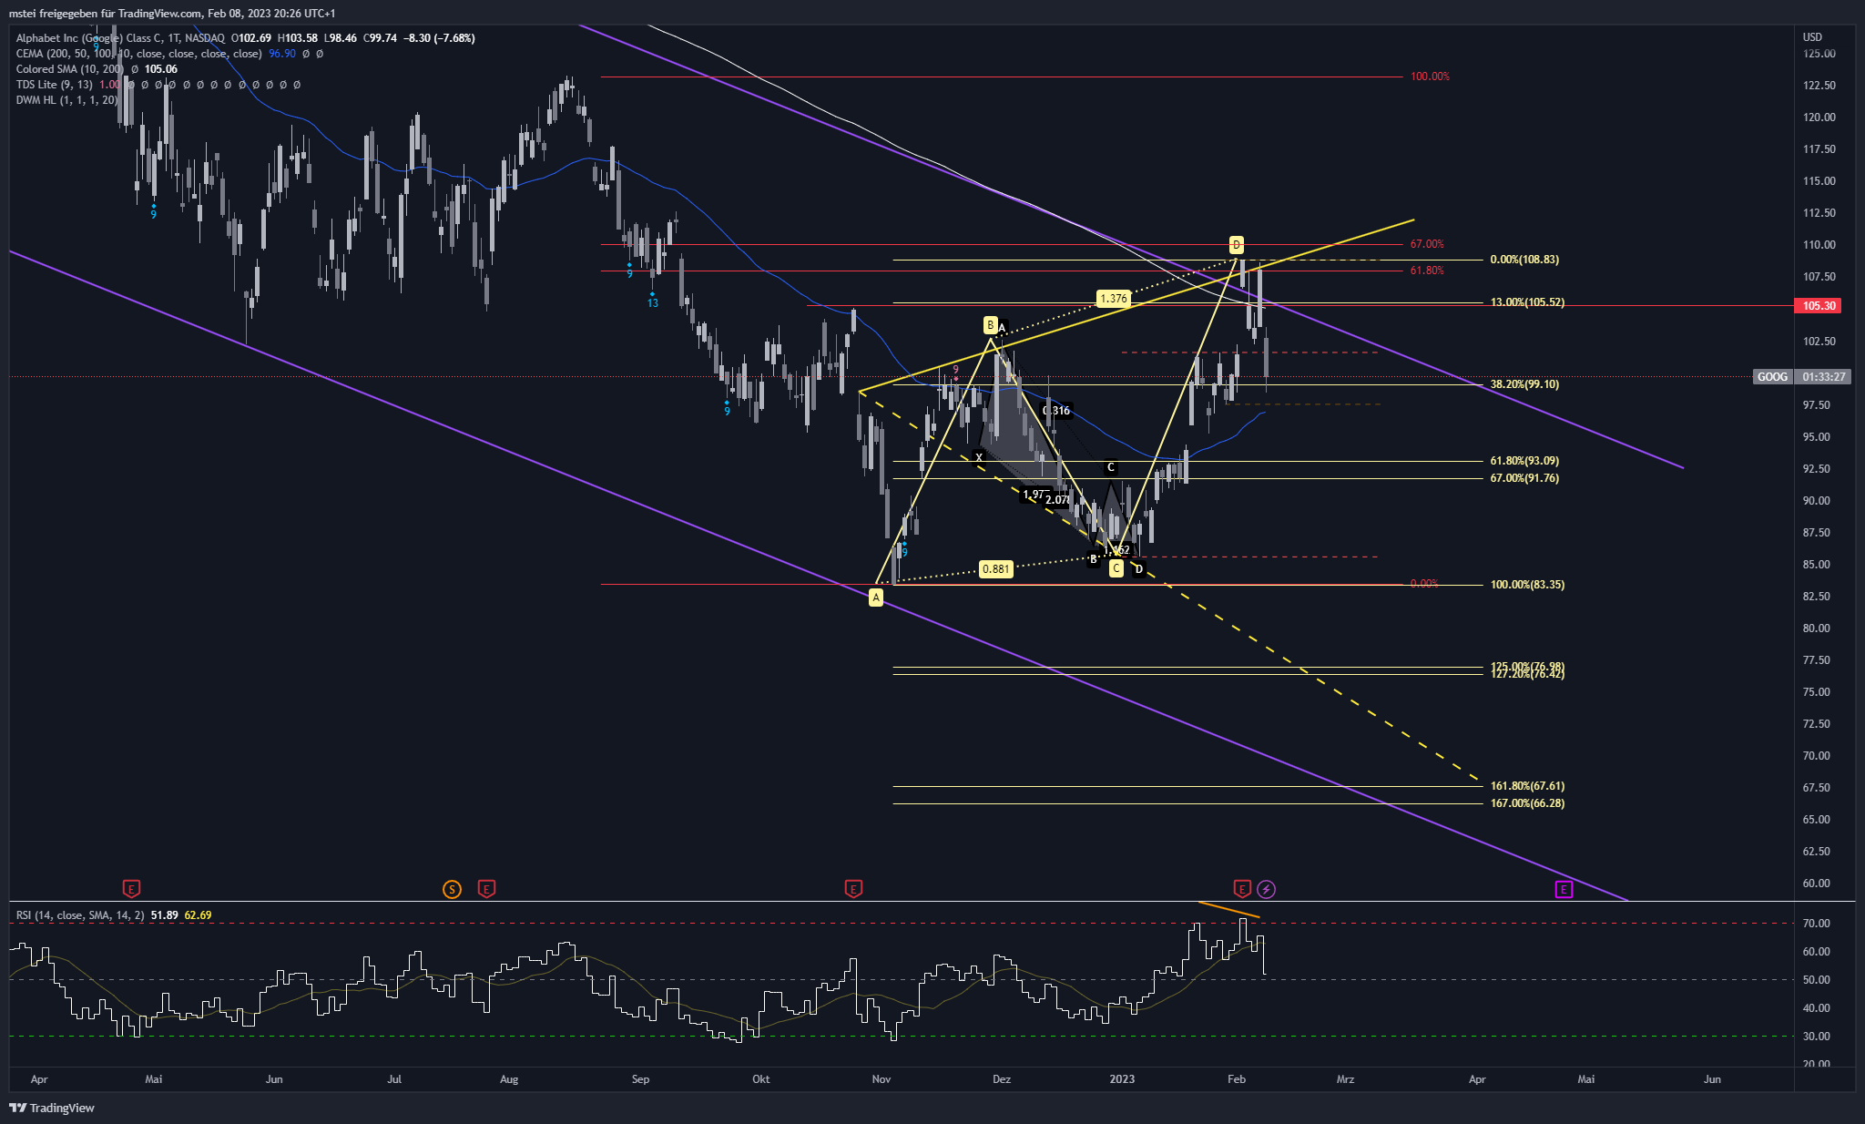This screenshot has width=1865, height=1124.
Task: Click the 167.00%(66.28) Fibonacci label
Action: tap(1527, 803)
